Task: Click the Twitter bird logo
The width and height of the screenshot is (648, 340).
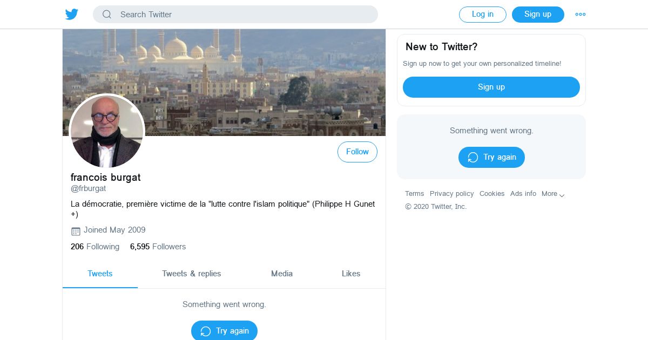Action: click(72, 15)
